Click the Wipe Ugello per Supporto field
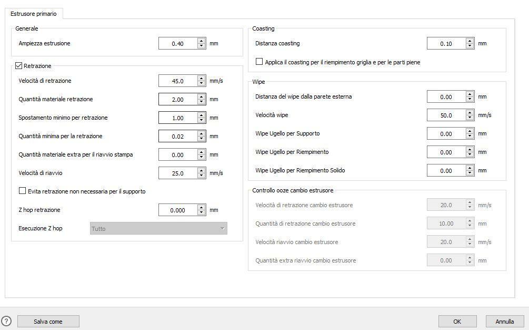 click(x=446, y=134)
